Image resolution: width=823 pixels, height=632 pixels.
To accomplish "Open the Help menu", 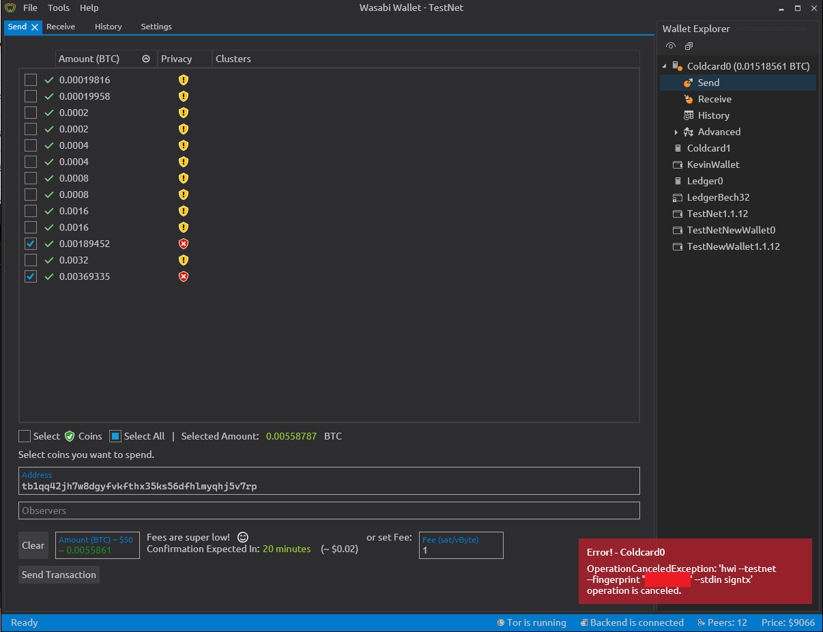I will [89, 8].
